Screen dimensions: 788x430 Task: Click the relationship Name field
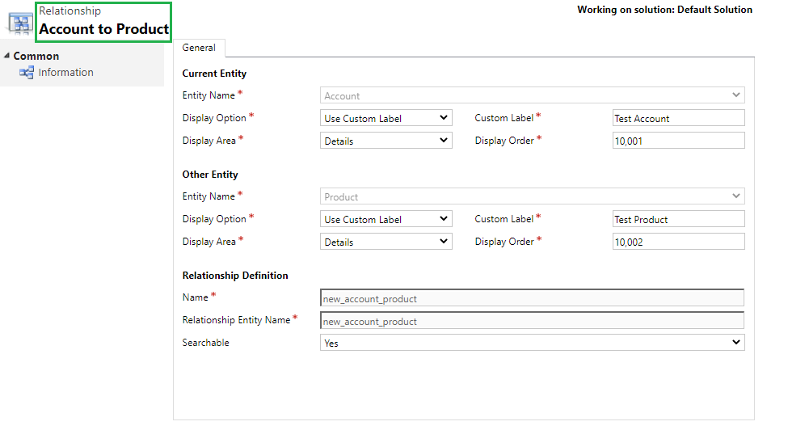click(x=532, y=298)
